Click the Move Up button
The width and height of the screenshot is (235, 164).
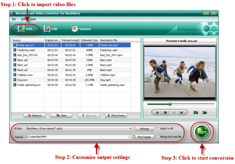pyautogui.click(x=89, y=115)
